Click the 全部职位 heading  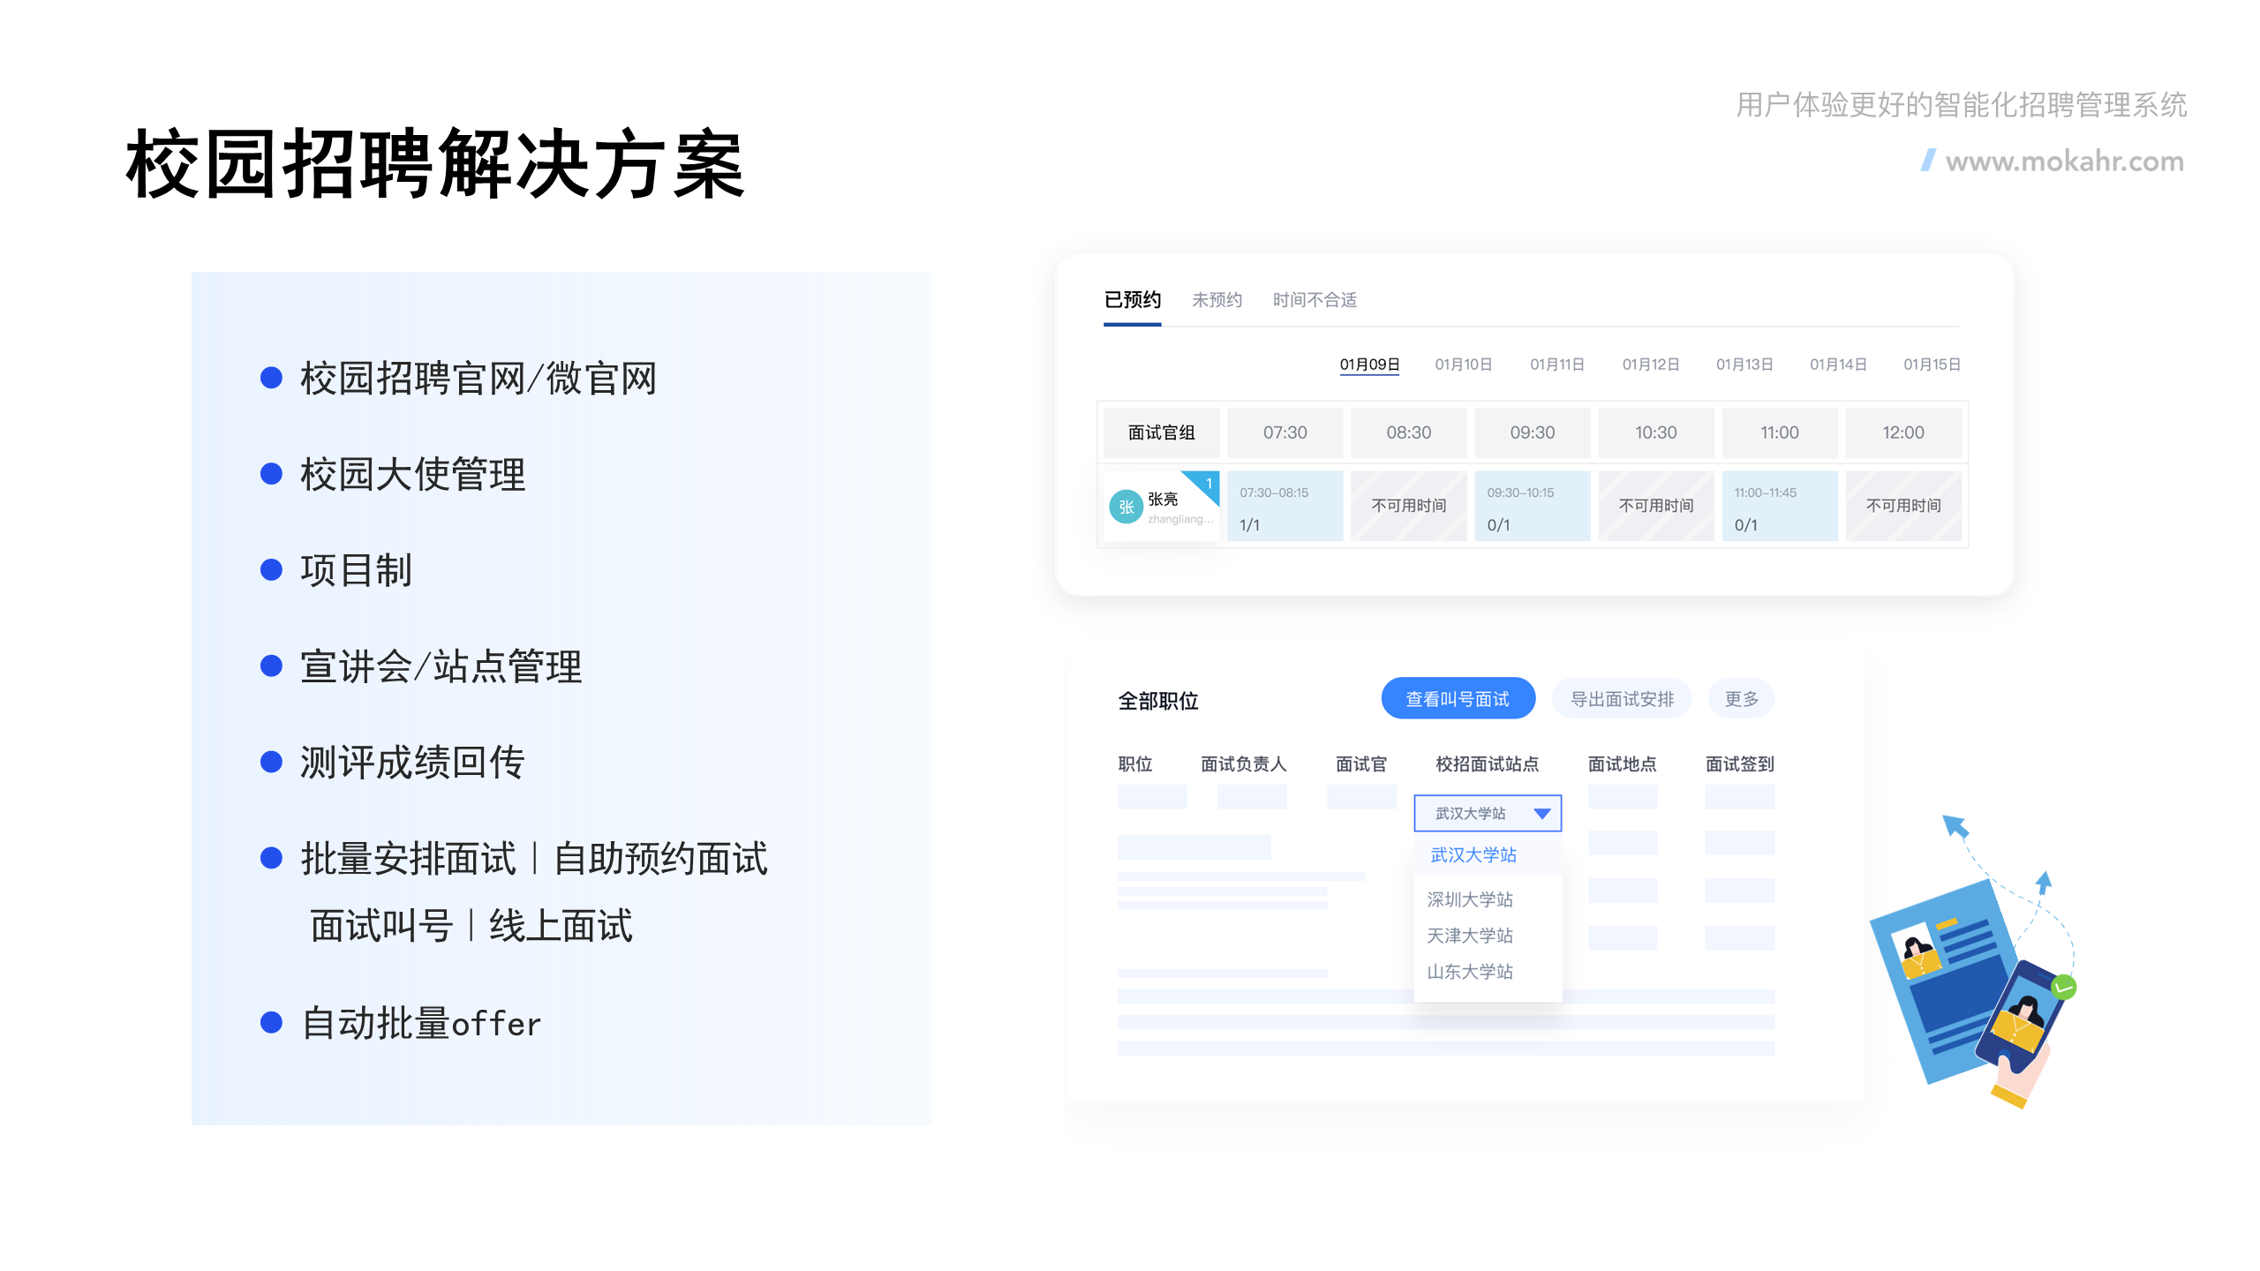coord(1157,701)
